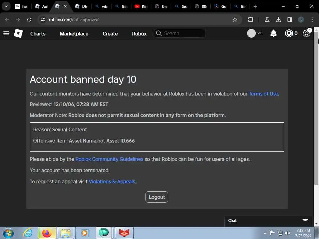
Task: Open the Roblox hamburger navigation menu
Action: point(6,33)
